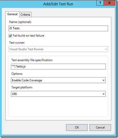
Task: Click the Test runner label
Action: point(17,43)
